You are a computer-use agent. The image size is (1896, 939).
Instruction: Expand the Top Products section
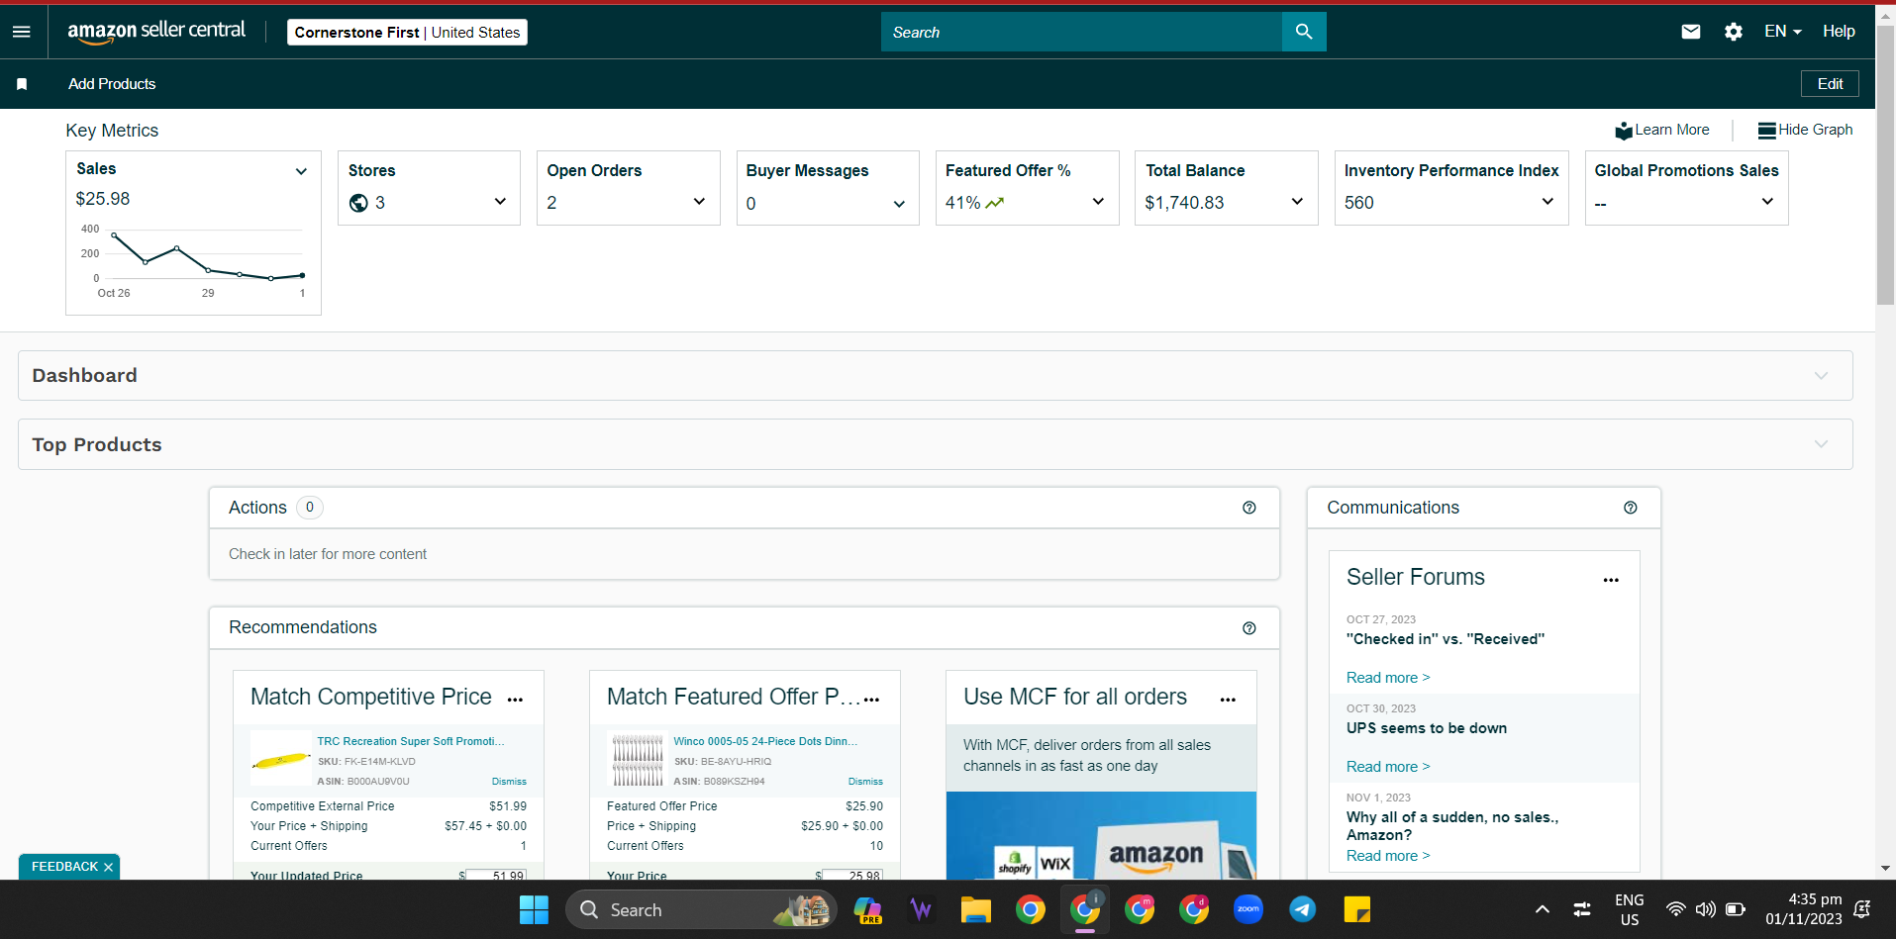coord(936,444)
